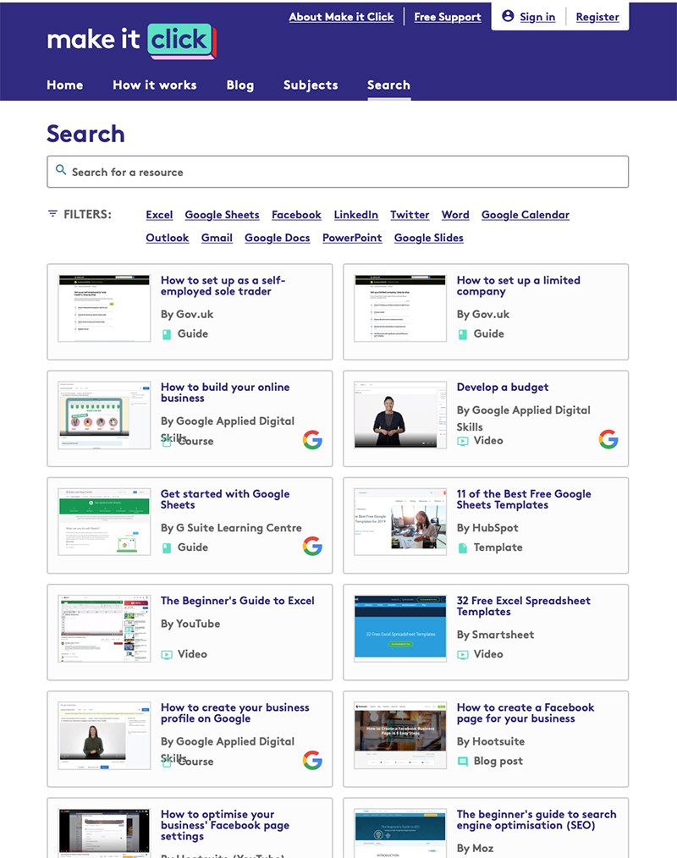Click the magnifier icon in the search box
This screenshot has height=858, width=677.
tap(61, 170)
